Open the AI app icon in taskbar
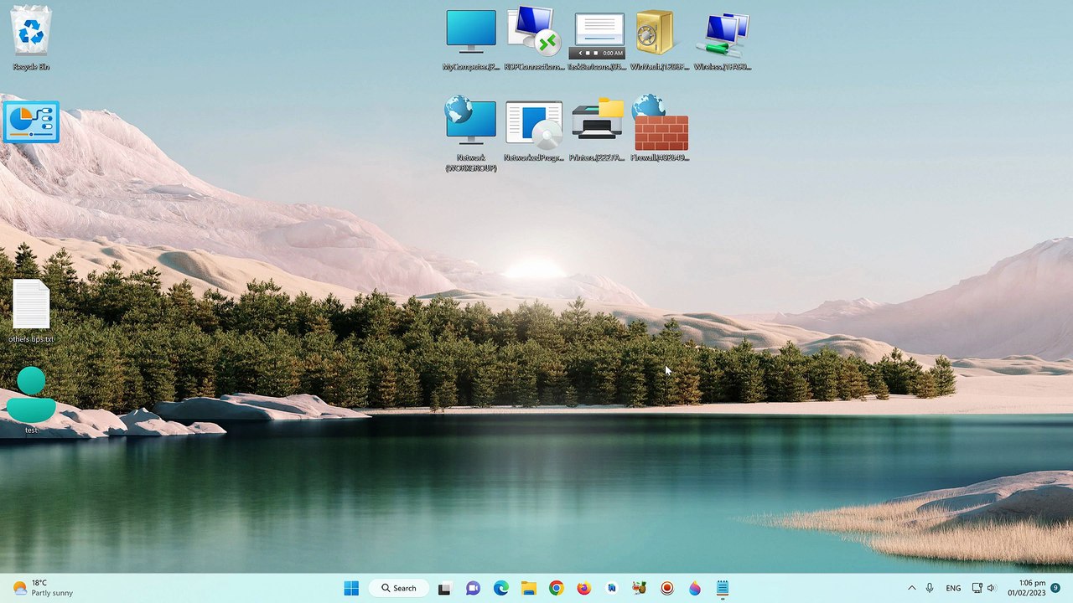 [612, 588]
